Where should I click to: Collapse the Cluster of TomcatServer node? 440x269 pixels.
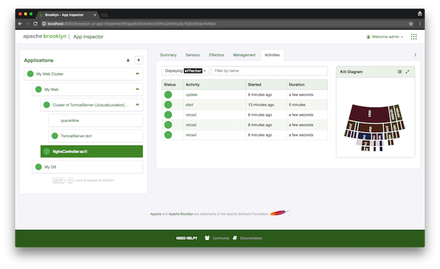[137, 105]
